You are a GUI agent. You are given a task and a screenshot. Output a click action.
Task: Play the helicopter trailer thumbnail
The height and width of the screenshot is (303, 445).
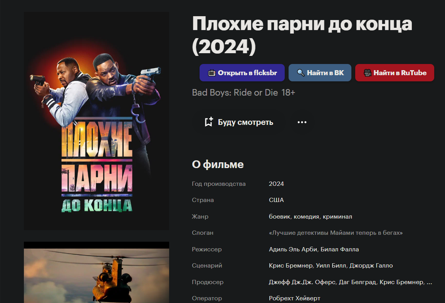[x=96, y=272]
